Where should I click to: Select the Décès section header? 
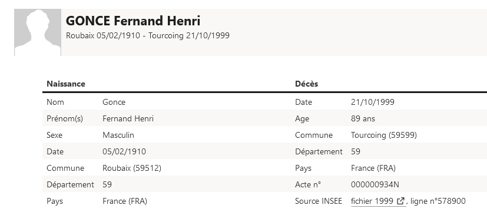(x=307, y=84)
